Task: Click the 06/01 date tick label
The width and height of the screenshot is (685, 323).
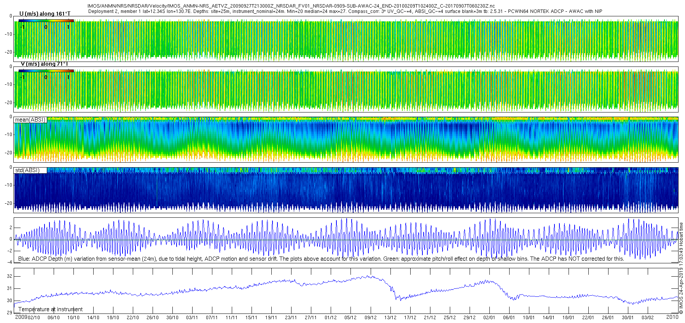Action: coord(509,318)
